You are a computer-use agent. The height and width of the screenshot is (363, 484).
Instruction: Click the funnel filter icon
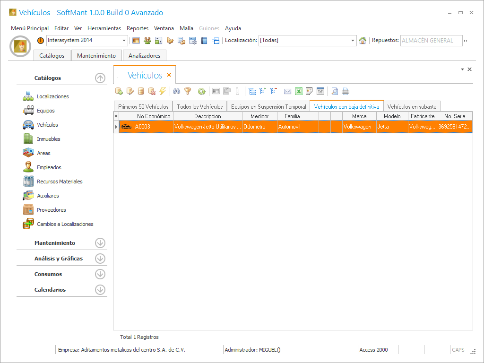(x=188, y=91)
